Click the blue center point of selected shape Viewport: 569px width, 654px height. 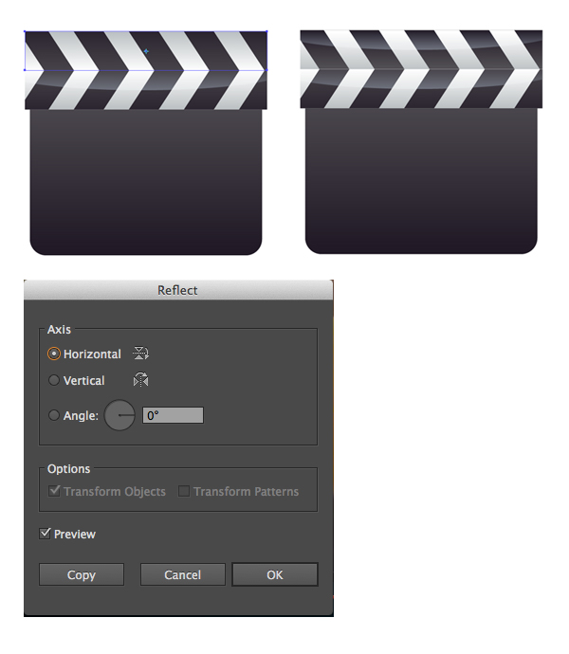click(x=146, y=51)
